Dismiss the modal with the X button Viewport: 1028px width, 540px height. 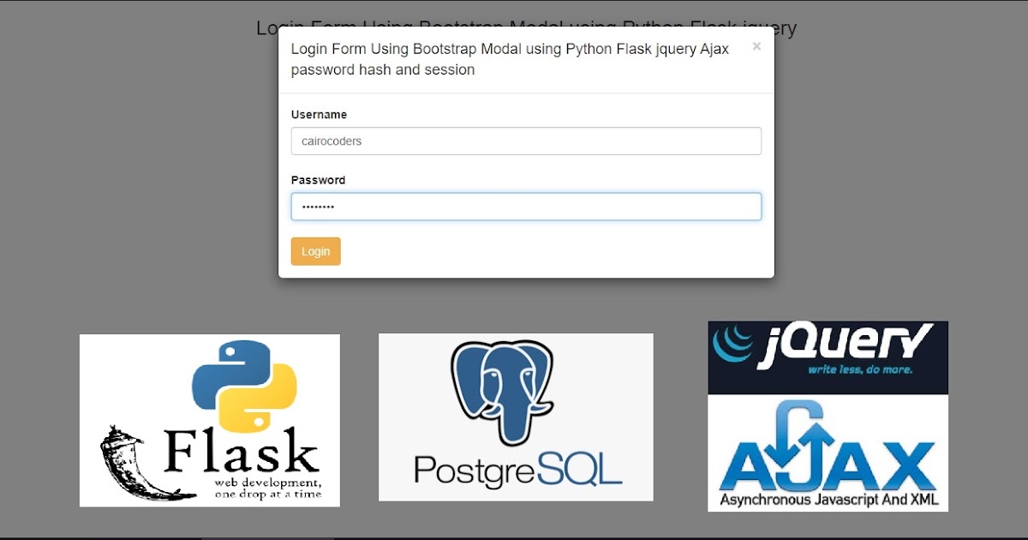tap(756, 47)
